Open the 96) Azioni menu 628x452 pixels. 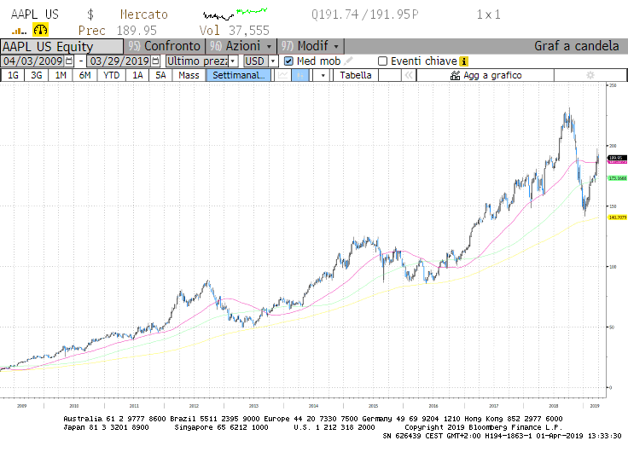[x=241, y=46]
